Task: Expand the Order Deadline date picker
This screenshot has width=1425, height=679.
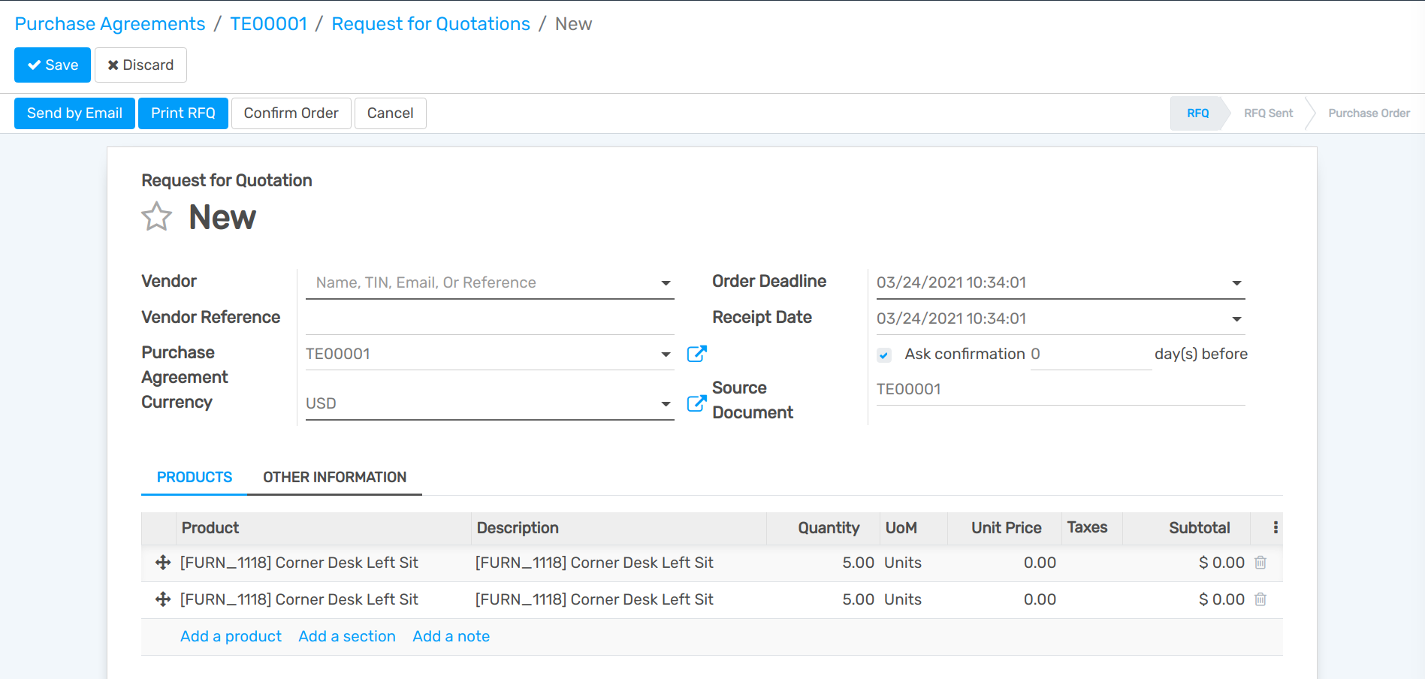Action: tap(1236, 282)
